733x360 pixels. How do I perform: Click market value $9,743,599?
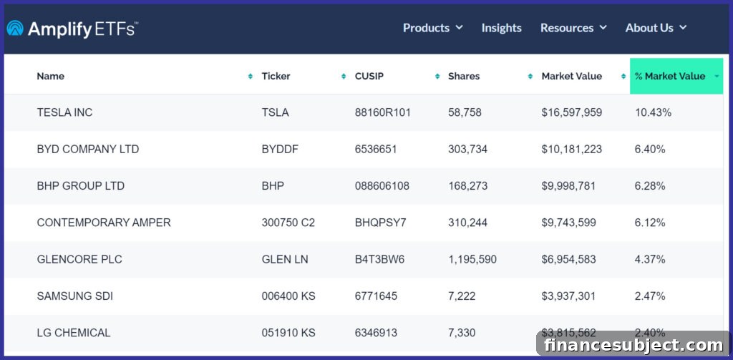click(x=569, y=223)
